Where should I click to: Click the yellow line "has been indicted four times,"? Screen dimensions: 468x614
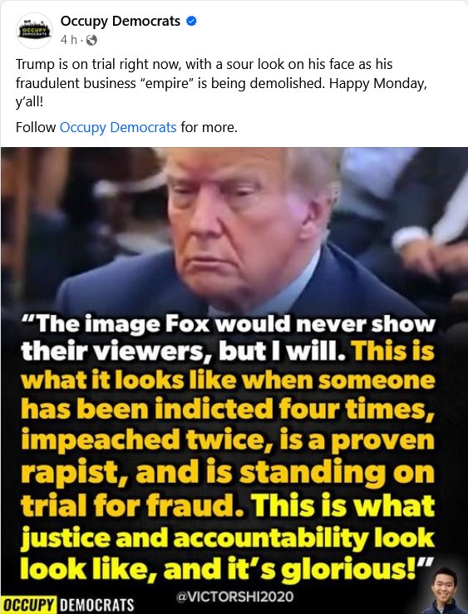point(229,410)
